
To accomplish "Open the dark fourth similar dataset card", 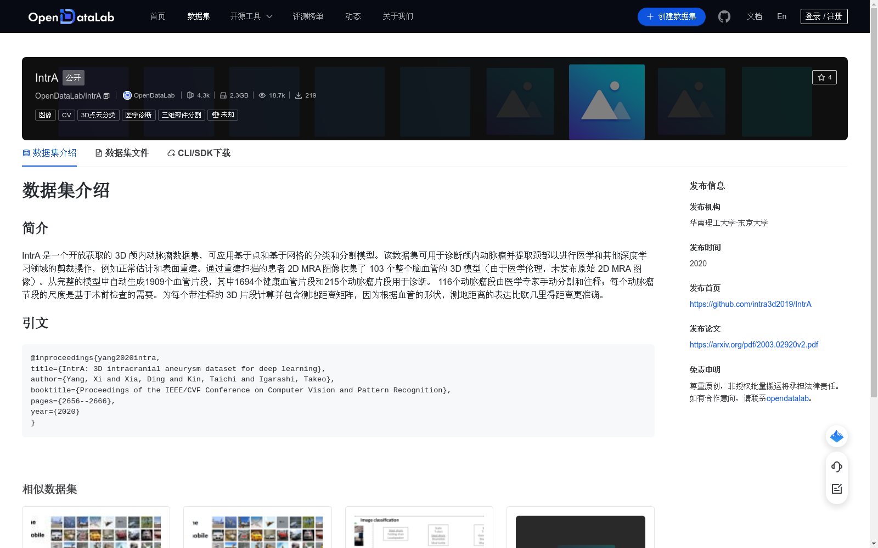I will 581,527.
